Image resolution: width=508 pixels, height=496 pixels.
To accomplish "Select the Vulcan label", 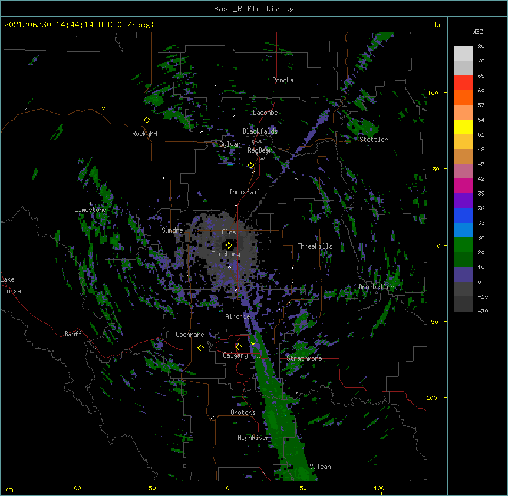I will coord(320,467).
